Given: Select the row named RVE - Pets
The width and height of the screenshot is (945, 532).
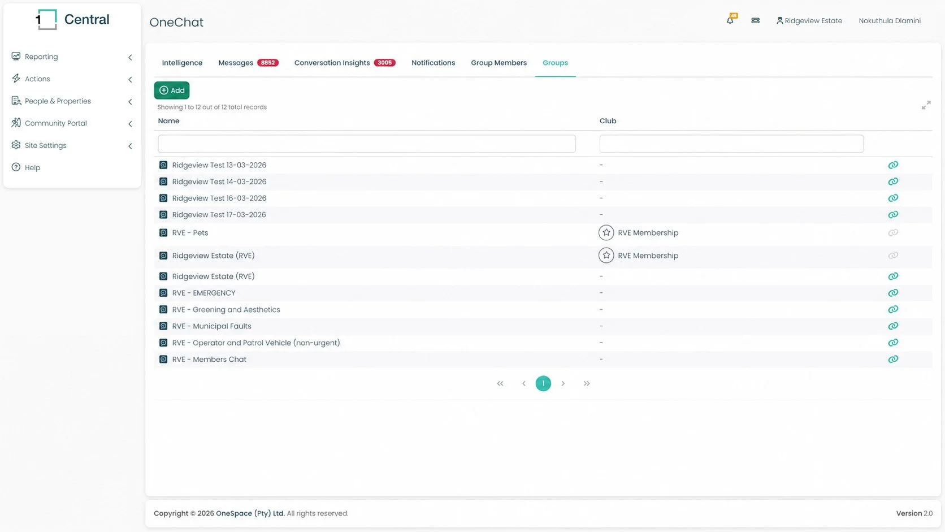Looking at the screenshot, I should (x=543, y=233).
